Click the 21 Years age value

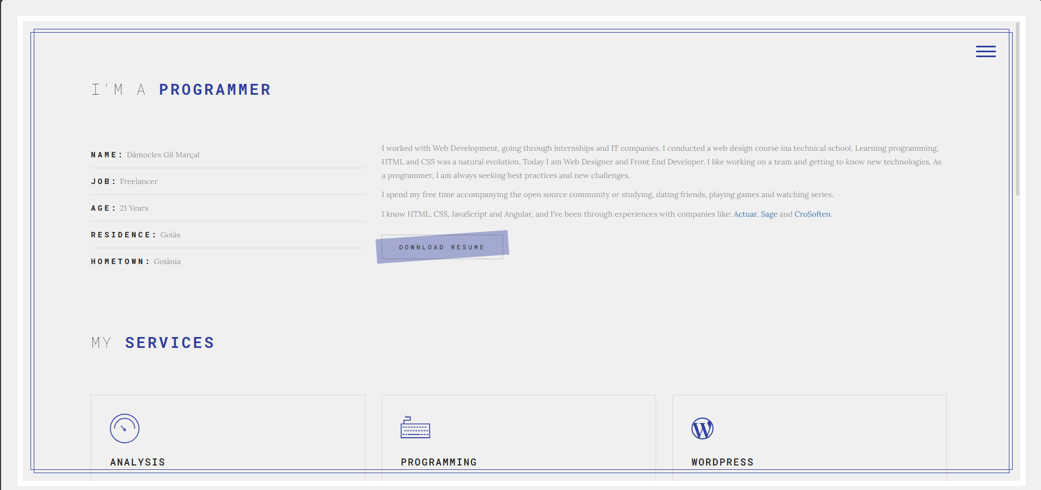click(x=134, y=208)
